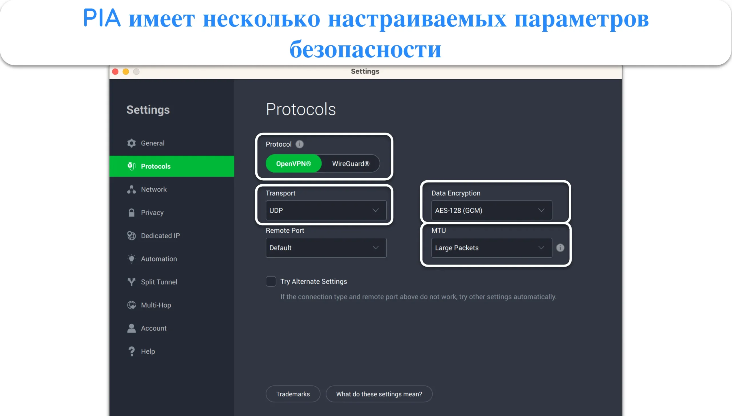Click the General gear icon in sidebar
The image size is (732, 416).
pos(131,143)
